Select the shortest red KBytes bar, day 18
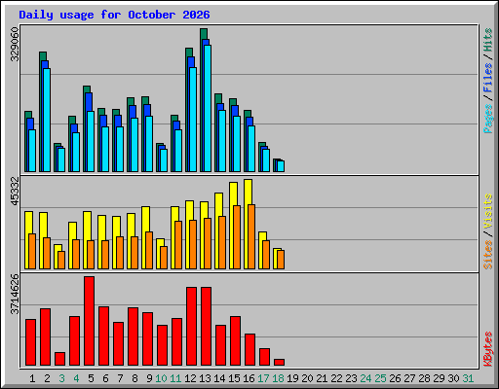The image size is (499, 389). click(x=280, y=362)
